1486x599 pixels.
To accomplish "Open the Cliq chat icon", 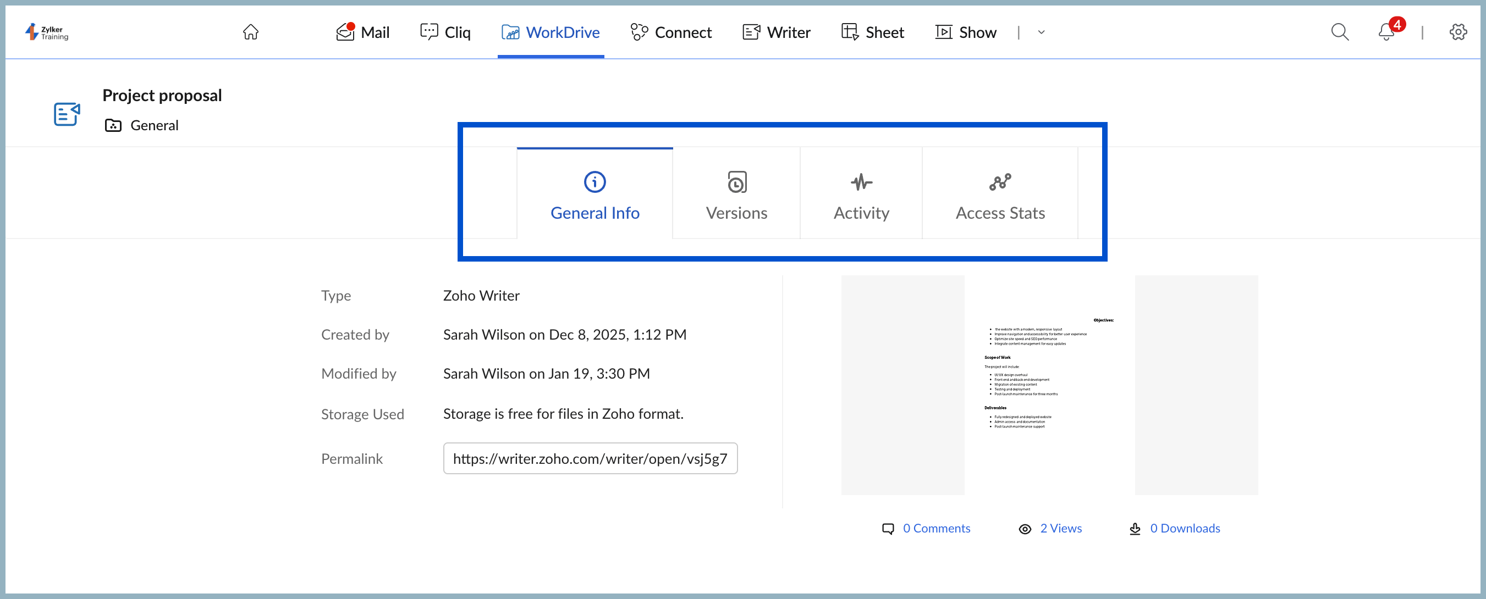I will pyautogui.click(x=430, y=32).
